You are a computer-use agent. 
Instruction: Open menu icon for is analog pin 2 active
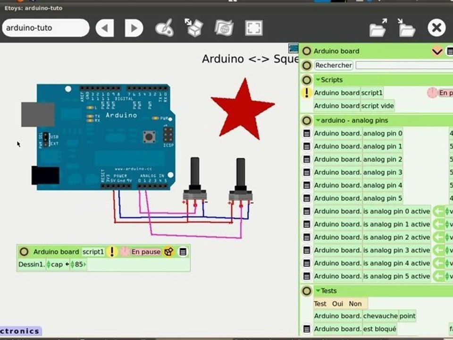tap(307, 238)
